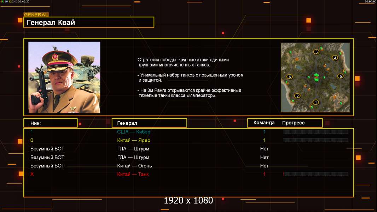Screen dimensions: 377x212
Task: Click start position marker 1 on the minimap
Action: tap(316, 102)
